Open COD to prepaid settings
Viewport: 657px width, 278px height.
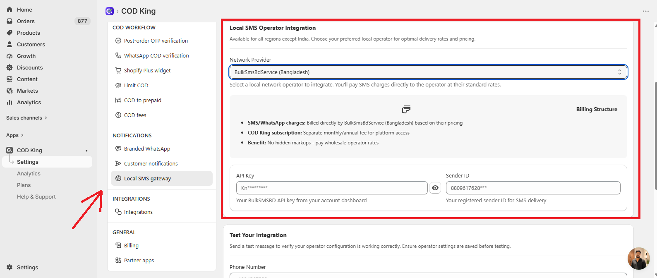162,100
